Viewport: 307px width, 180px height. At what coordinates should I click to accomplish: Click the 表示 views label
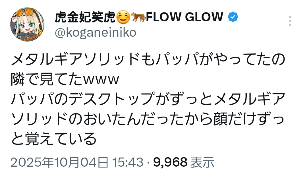click(202, 162)
